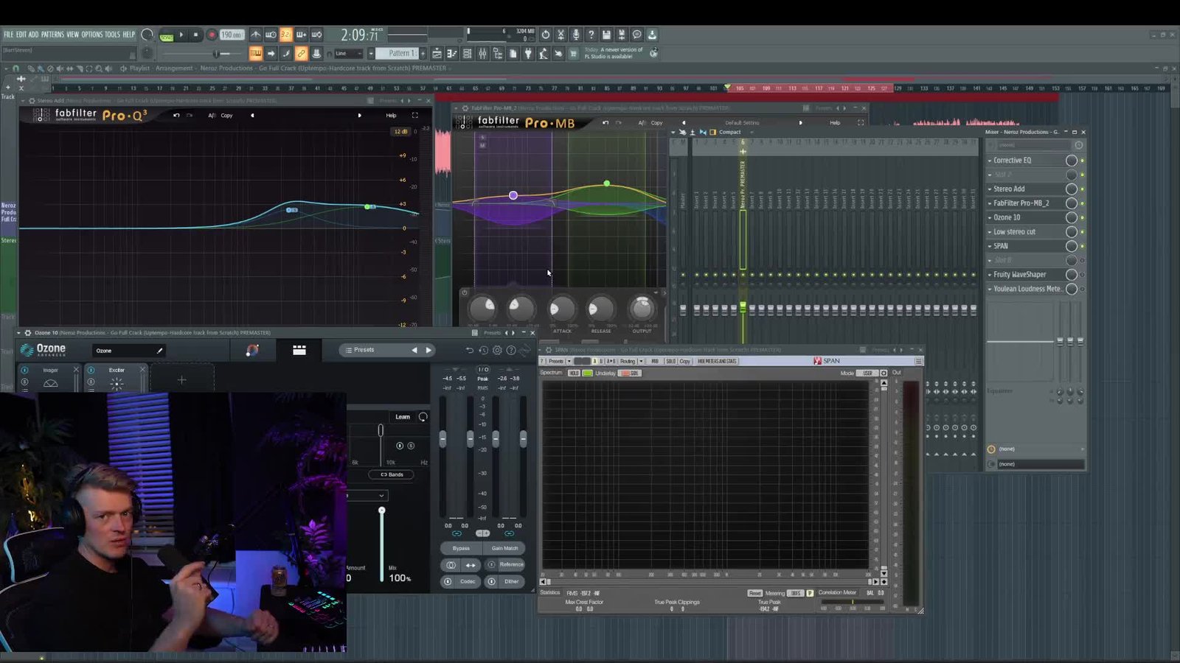Open the FILE menu

(8, 35)
